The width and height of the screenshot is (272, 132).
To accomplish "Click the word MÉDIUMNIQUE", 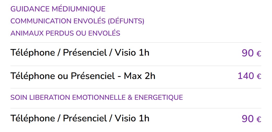I will click(x=79, y=9).
